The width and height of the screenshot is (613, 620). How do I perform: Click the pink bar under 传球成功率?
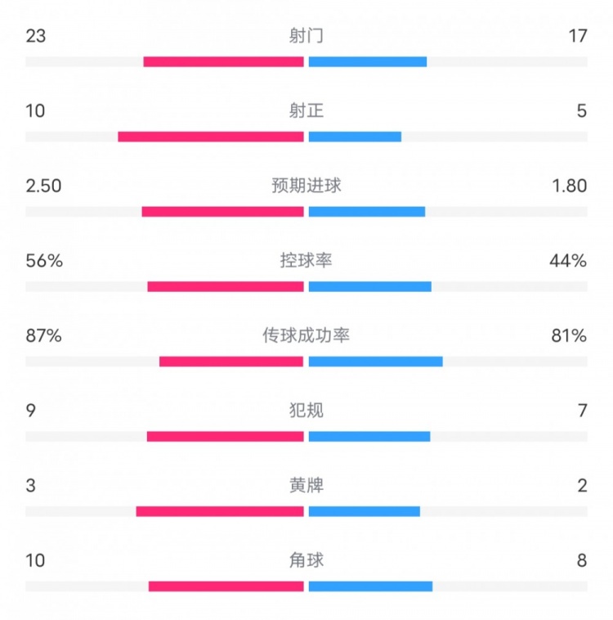click(231, 362)
